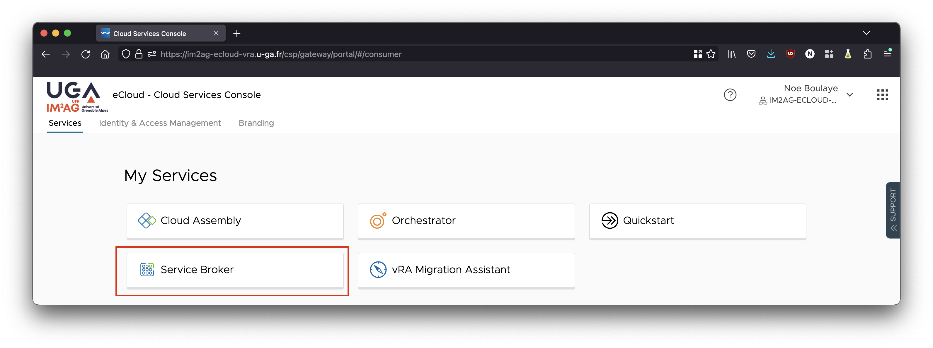Open the Firefox downloads panel
Screen dimensions: 933x348
[771, 54]
